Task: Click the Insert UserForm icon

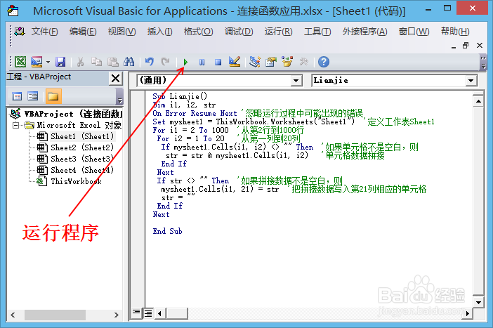Action: tap(37, 62)
